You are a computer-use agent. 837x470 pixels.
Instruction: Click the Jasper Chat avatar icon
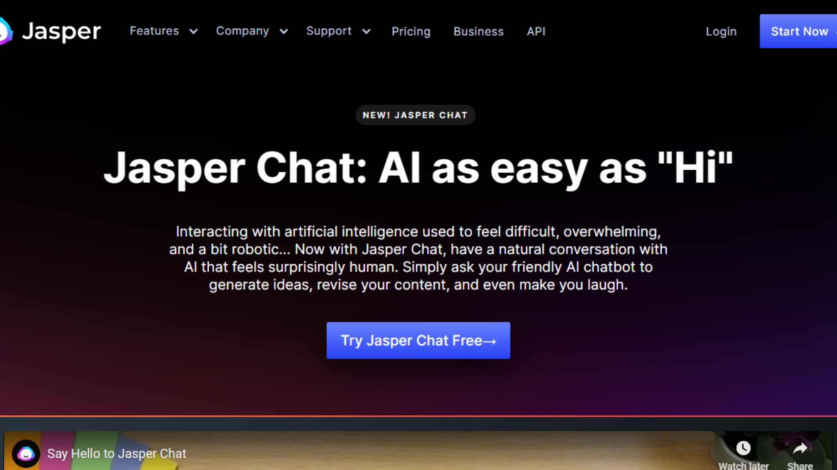point(25,453)
